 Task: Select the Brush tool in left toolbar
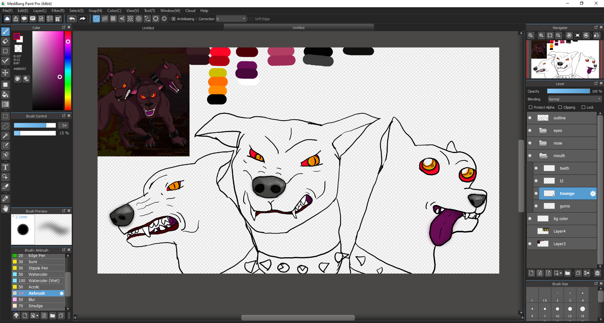pyautogui.click(x=5, y=31)
